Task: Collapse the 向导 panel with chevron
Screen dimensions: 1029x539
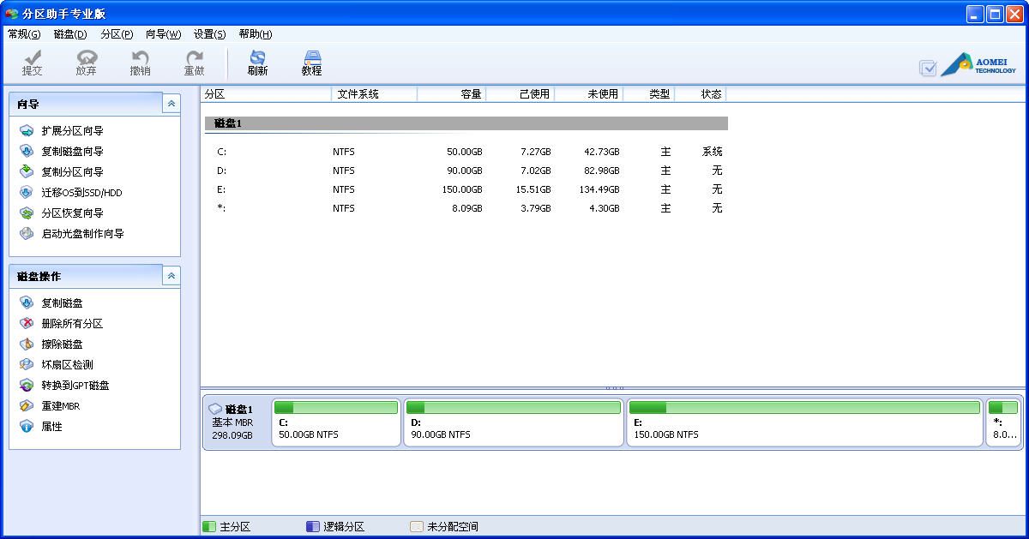Action: (x=171, y=104)
